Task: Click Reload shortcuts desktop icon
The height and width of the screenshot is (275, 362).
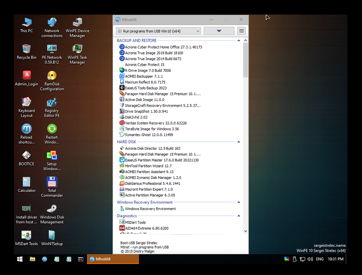Action: coord(27,134)
